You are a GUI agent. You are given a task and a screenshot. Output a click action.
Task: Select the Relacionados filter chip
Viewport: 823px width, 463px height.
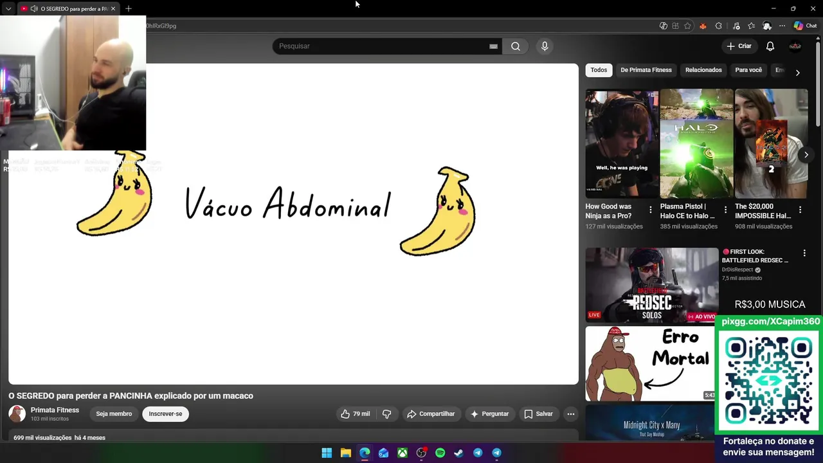pyautogui.click(x=703, y=70)
